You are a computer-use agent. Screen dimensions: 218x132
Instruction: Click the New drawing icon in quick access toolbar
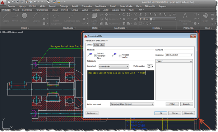tap(9, 2)
